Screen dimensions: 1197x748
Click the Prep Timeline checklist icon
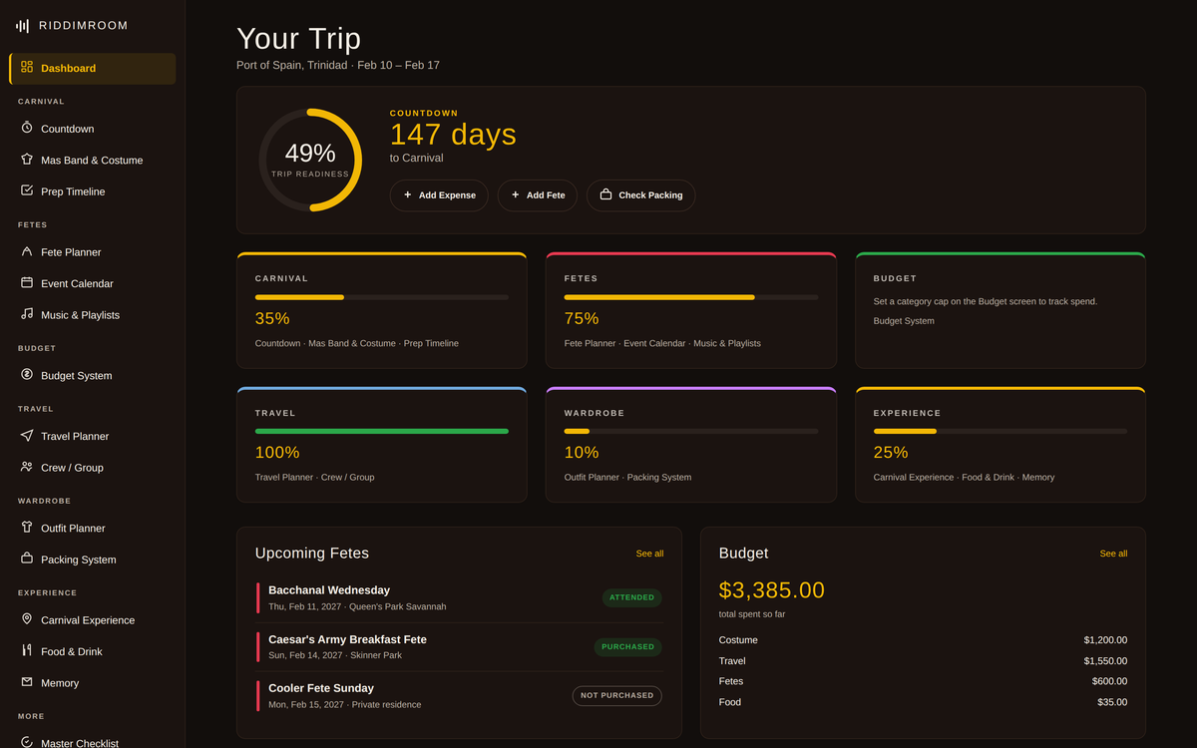[x=27, y=190]
